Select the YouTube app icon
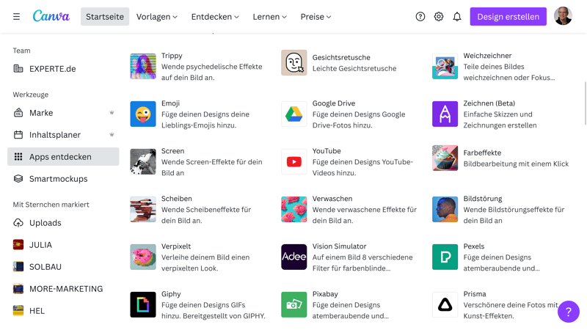 coord(294,162)
